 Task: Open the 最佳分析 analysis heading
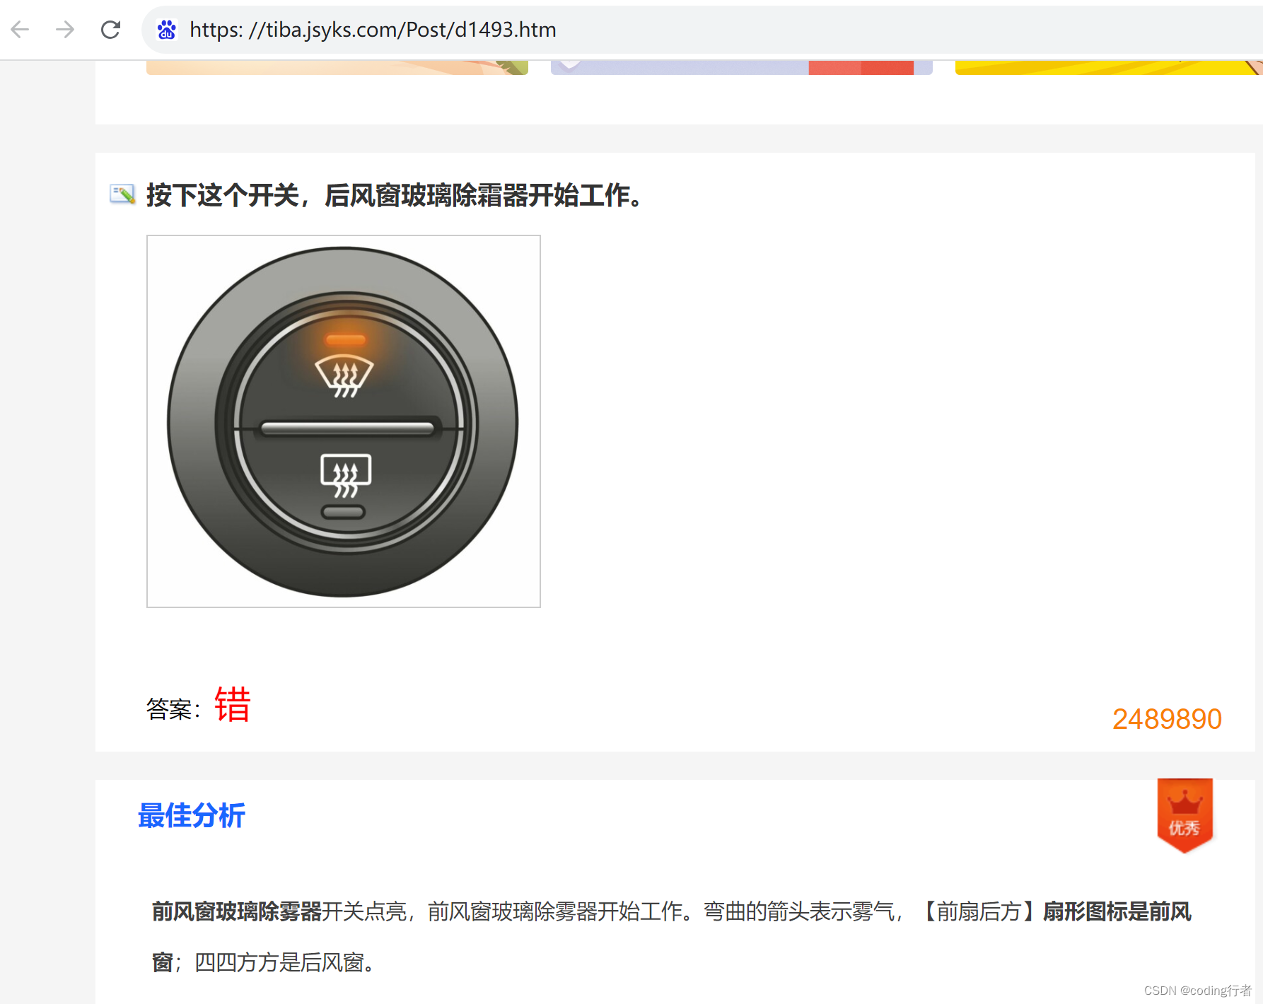pos(191,815)
